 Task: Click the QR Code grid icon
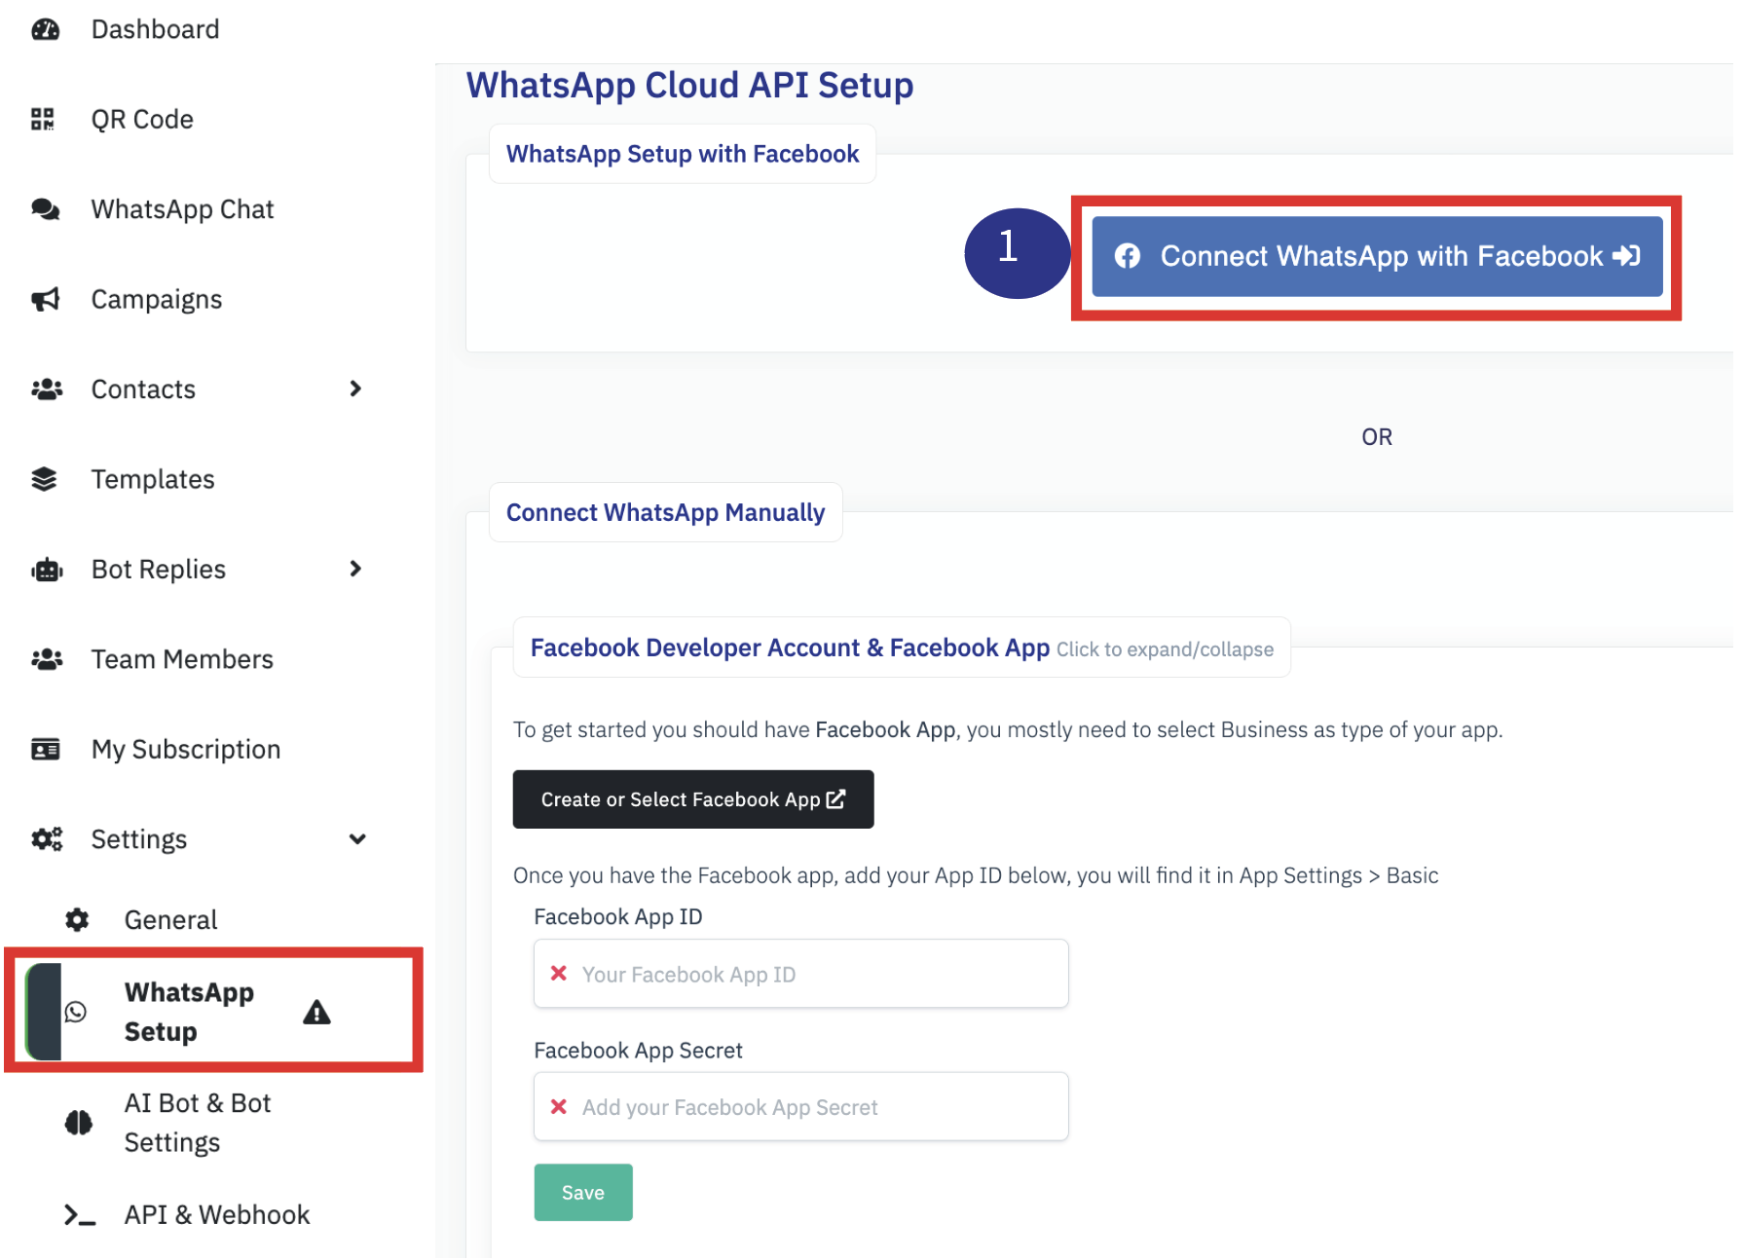click(x=43, y=119)
